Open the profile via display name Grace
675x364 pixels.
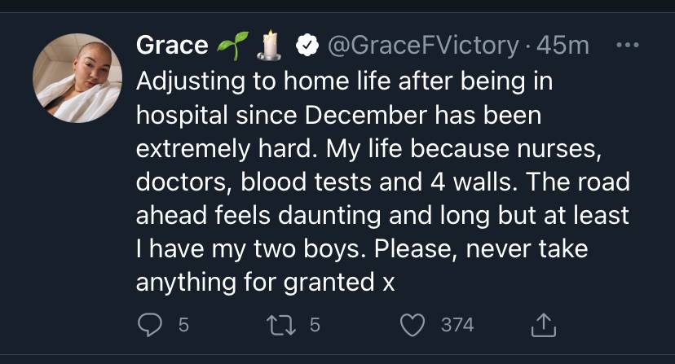click(x=172, y=45)
